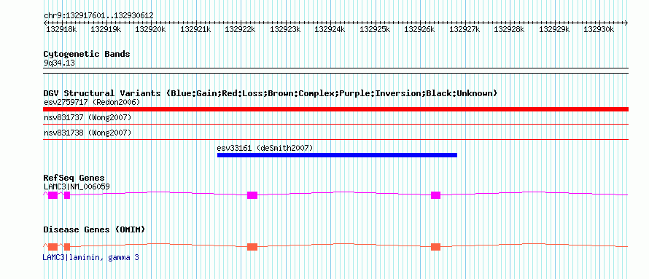649x279 pixels.
Task: Click the magenta RefSeq exon near 132926k
Action: click(x=435, y=195)
